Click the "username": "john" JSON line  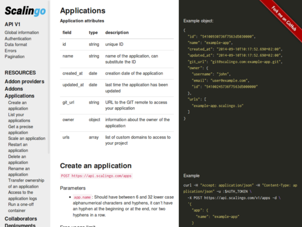click(211, 74)
